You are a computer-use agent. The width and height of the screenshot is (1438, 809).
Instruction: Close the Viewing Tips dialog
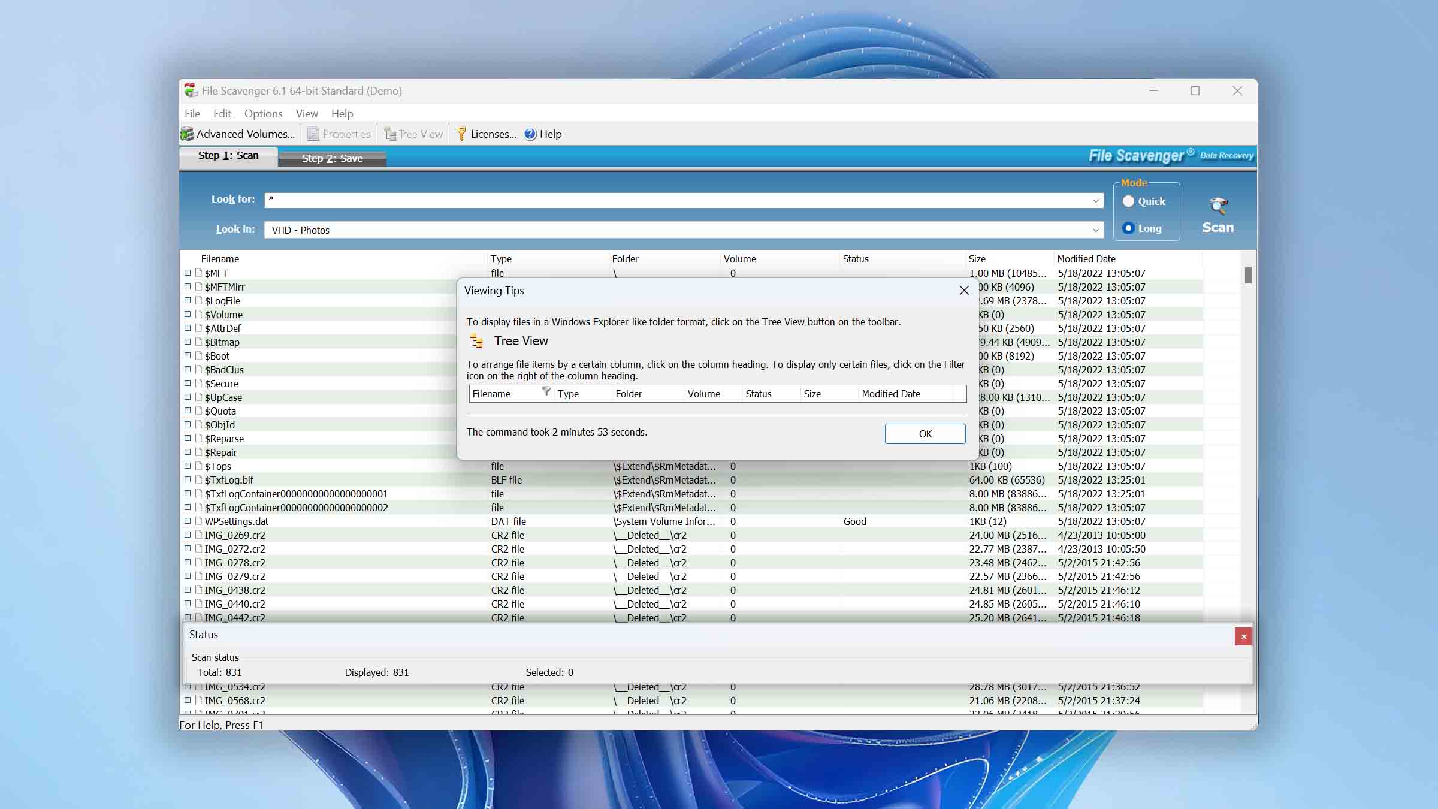(964, 291)
